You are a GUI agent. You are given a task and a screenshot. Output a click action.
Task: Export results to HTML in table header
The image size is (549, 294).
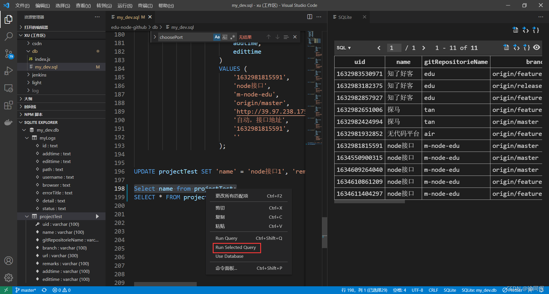pos(516,47)
